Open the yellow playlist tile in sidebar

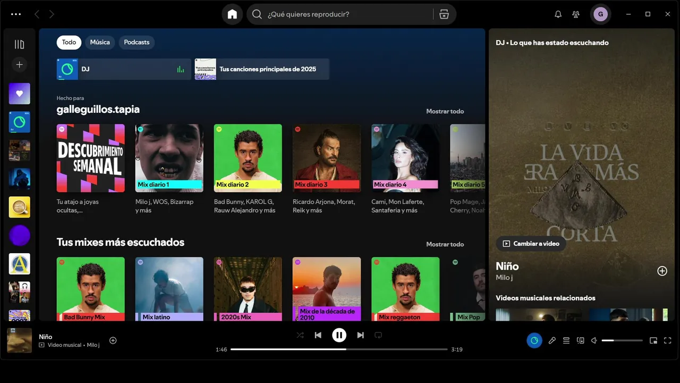tap(19, 207)
